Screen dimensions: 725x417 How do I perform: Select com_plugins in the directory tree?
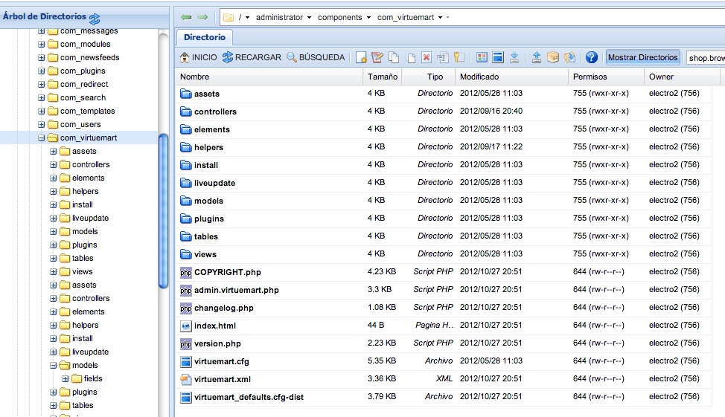click(x=83, y=71)
